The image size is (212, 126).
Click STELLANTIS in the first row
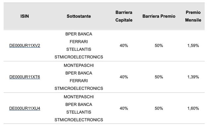pos(79,49)
